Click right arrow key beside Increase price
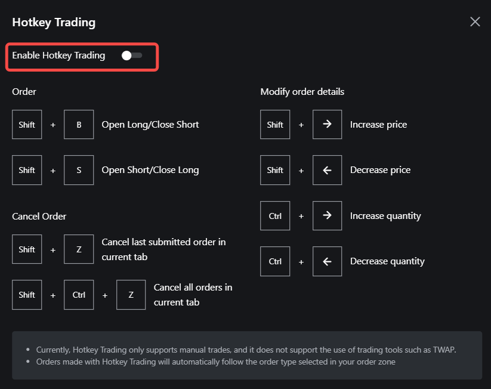Viewport: 491px width, 389px height. tap(327, 125)
